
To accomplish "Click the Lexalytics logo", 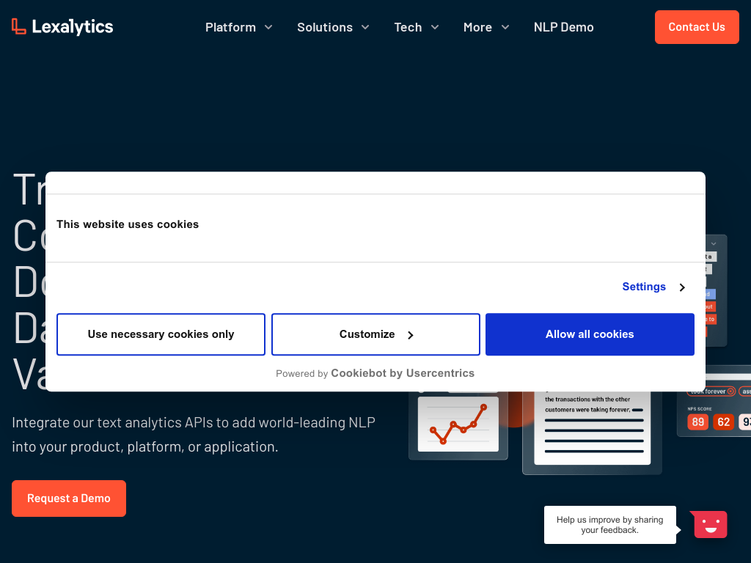I will [62, 27].
